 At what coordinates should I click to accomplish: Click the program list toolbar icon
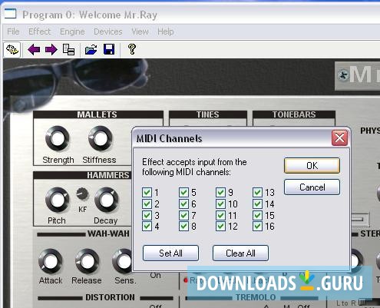click(x=68, y=49)
